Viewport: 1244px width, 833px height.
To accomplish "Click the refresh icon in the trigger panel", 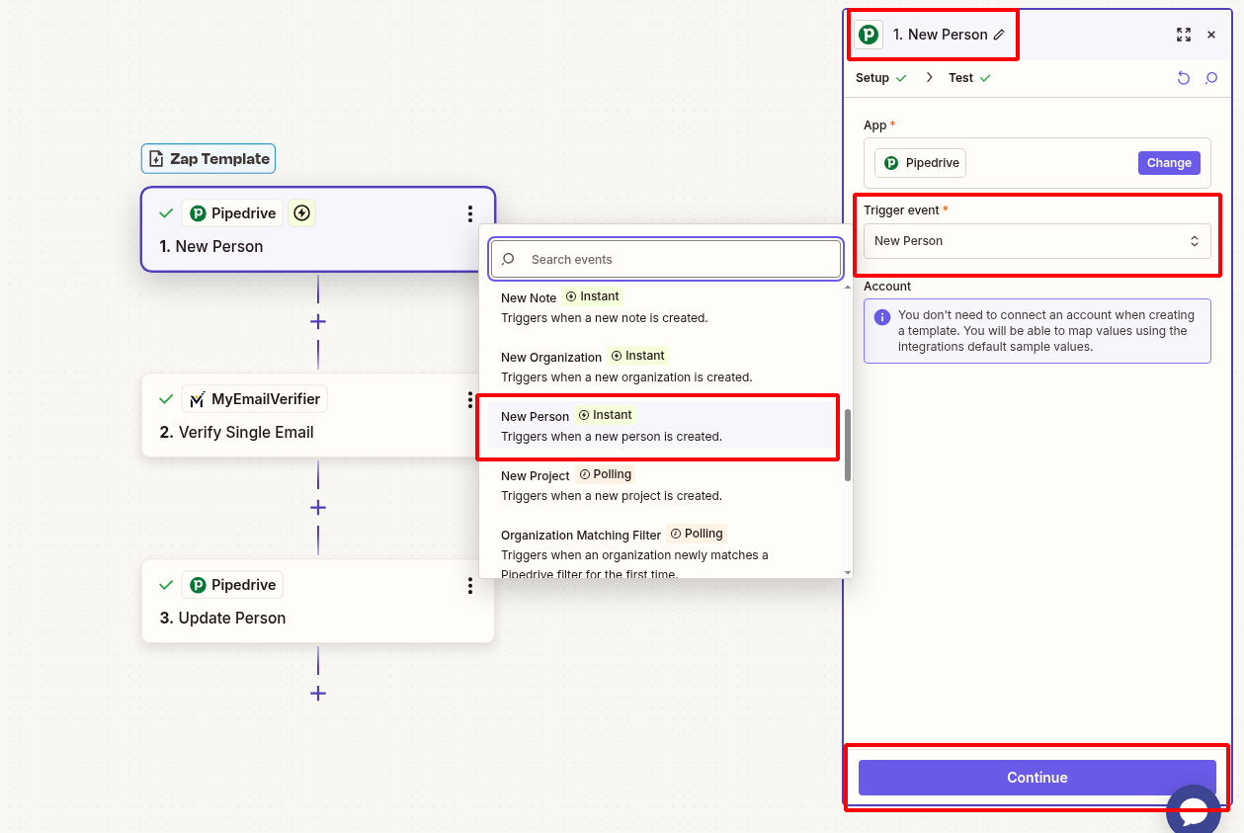I will point(1184,77).
